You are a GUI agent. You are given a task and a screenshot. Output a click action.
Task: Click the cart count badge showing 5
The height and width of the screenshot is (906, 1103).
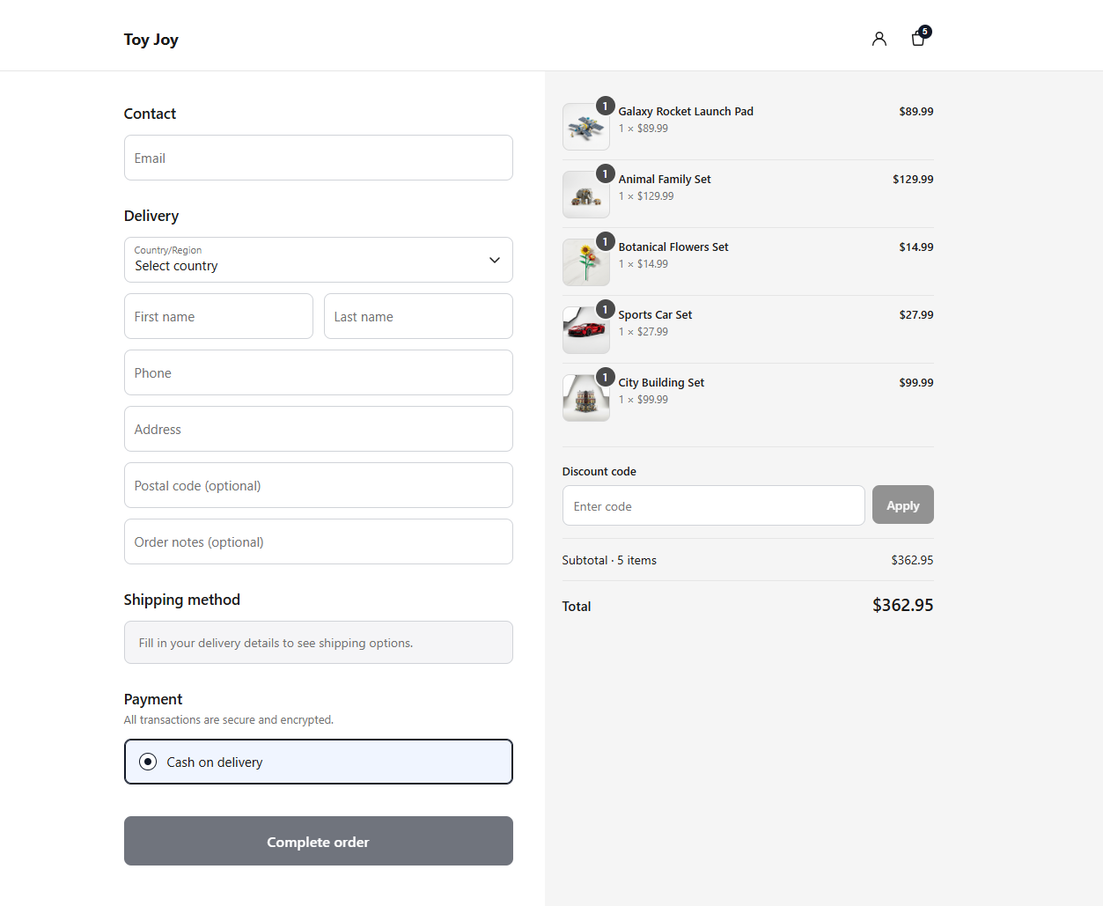pos(925,32)
